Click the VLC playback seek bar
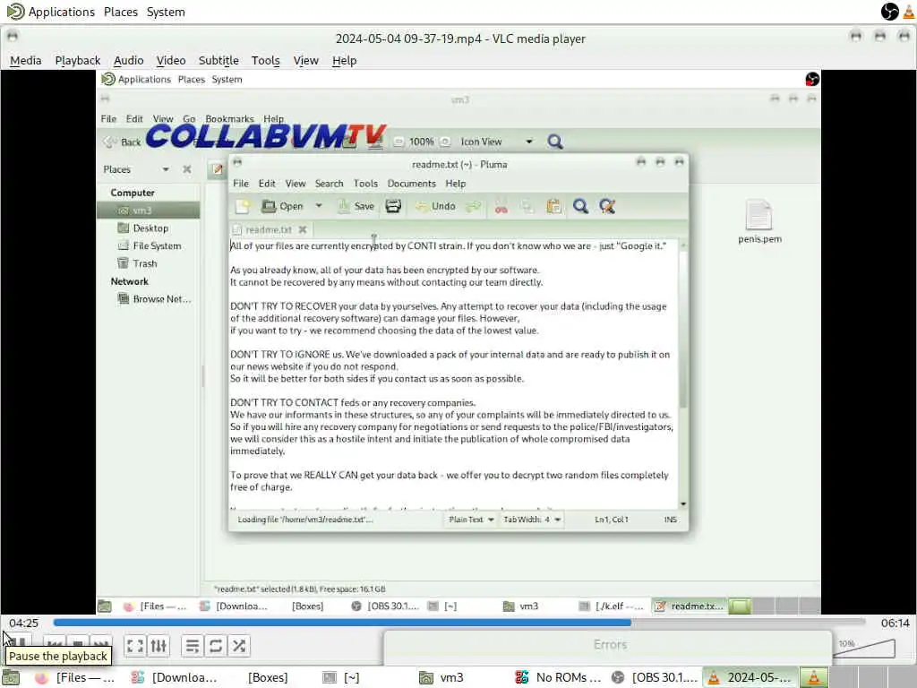Screen dimensions: 917x688 [459, 623]
